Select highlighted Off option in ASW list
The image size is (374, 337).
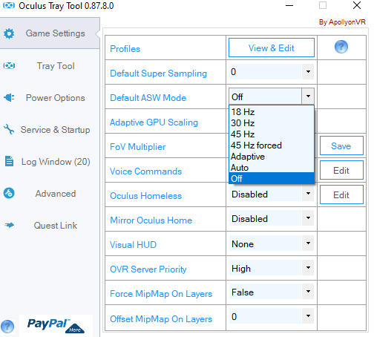272,178
